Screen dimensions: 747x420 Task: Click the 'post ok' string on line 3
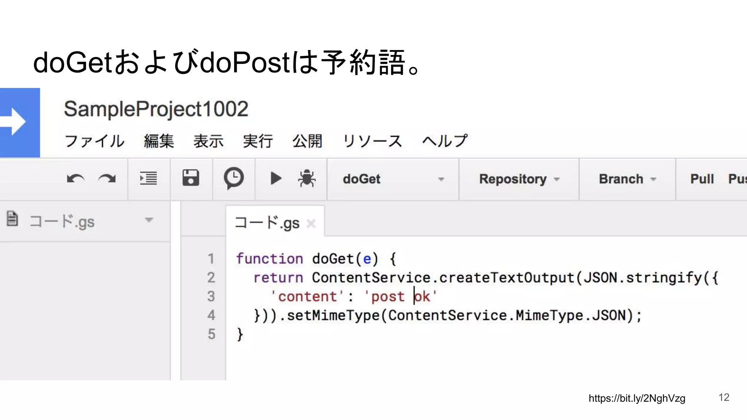(401, 296)
